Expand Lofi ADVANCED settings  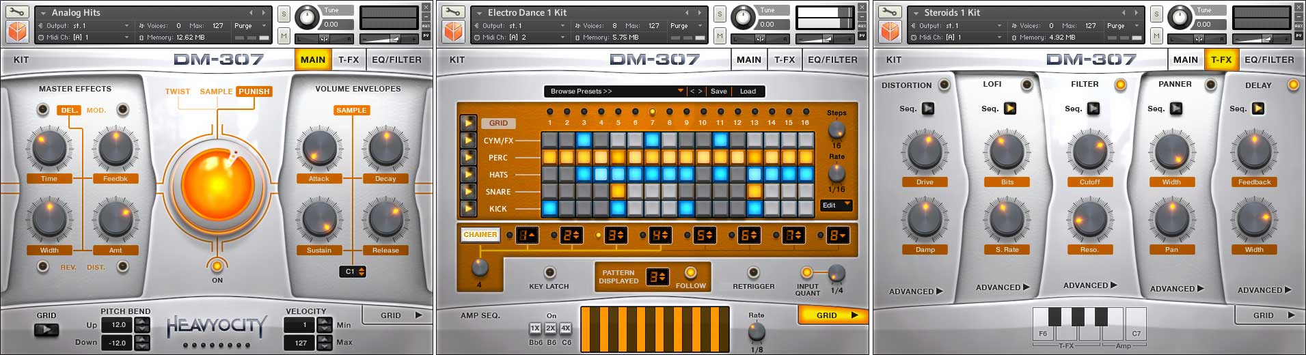click(x=1003, y=287)
